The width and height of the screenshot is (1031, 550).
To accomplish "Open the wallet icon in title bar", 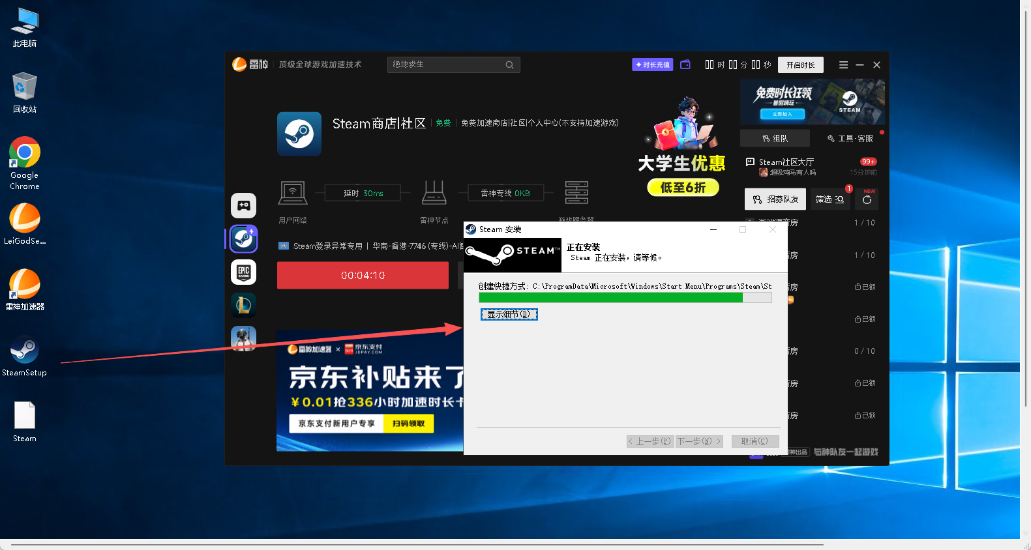I will [685, 65].
